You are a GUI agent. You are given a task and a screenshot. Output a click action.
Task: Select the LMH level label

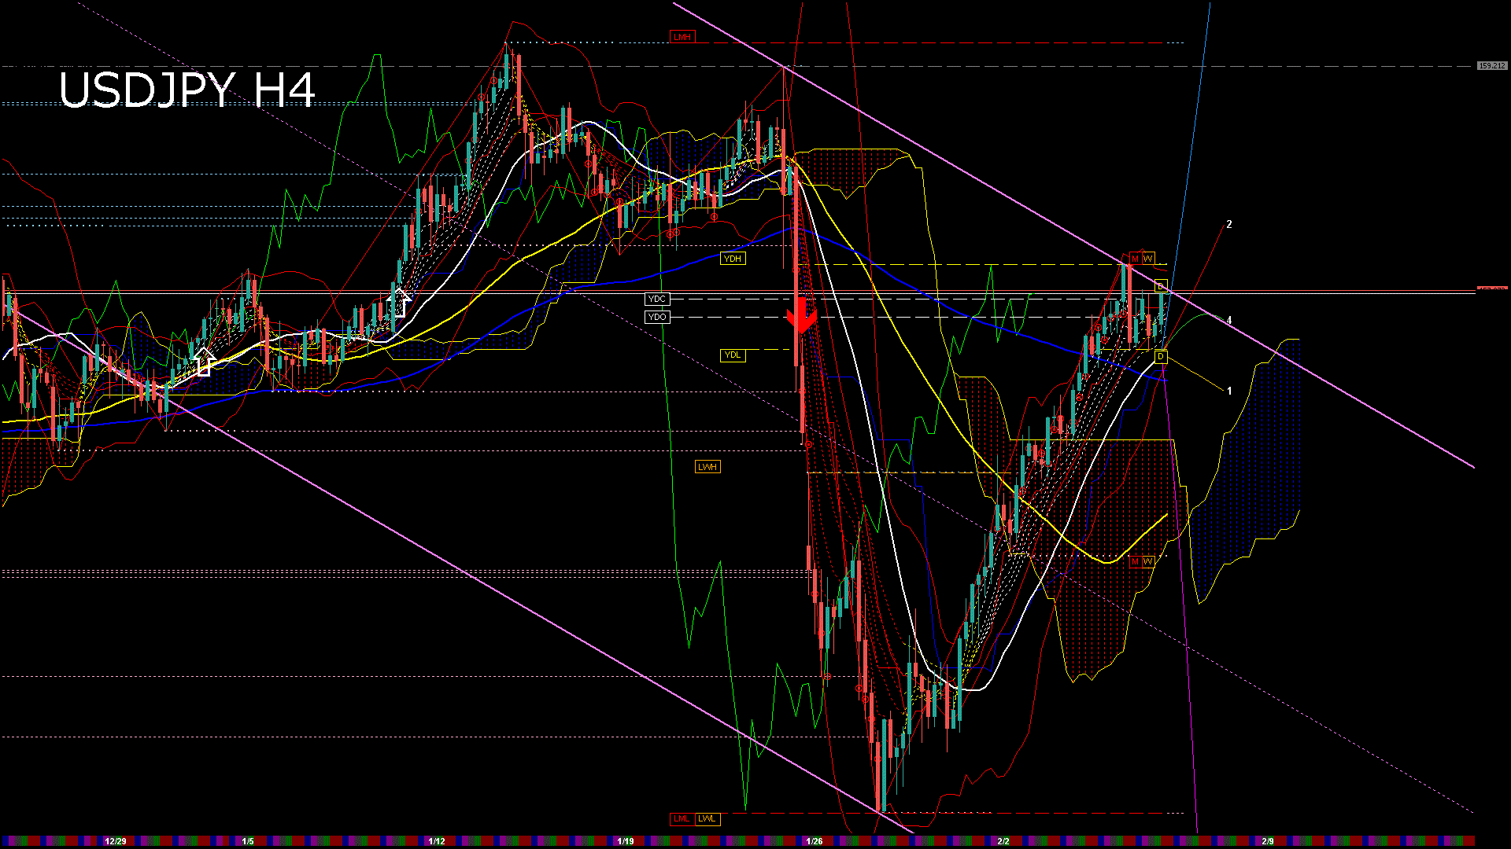682,37
